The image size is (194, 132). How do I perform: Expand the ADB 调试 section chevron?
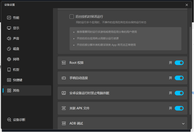click(x=183, y=123)
